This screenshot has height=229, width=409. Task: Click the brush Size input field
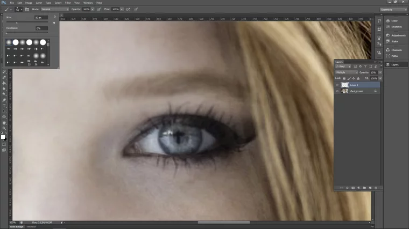tap(41, 17)
